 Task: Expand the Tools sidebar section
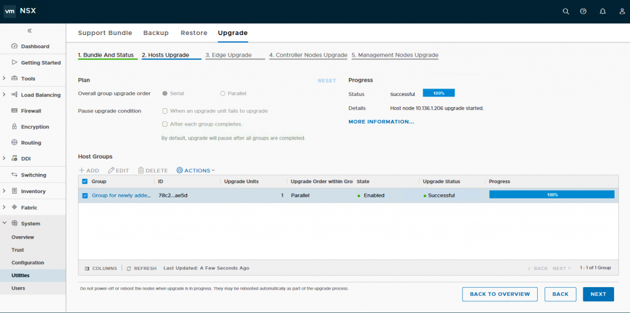click(4, 78)
